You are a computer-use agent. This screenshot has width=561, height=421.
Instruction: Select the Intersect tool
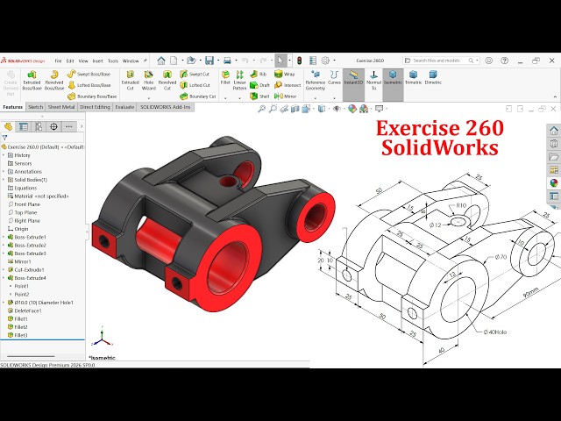(288, 85)
